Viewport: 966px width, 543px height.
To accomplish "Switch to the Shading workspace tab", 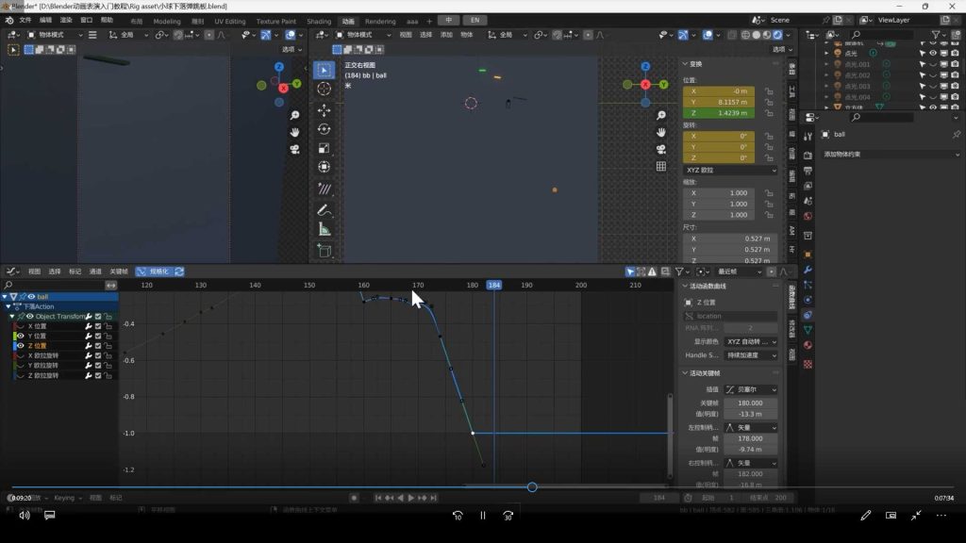I will coord(319,21).
